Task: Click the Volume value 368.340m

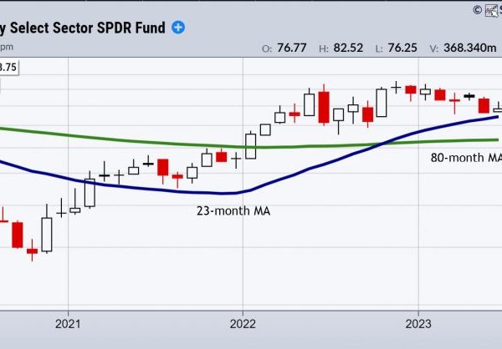Action: (x=469, y=48)
